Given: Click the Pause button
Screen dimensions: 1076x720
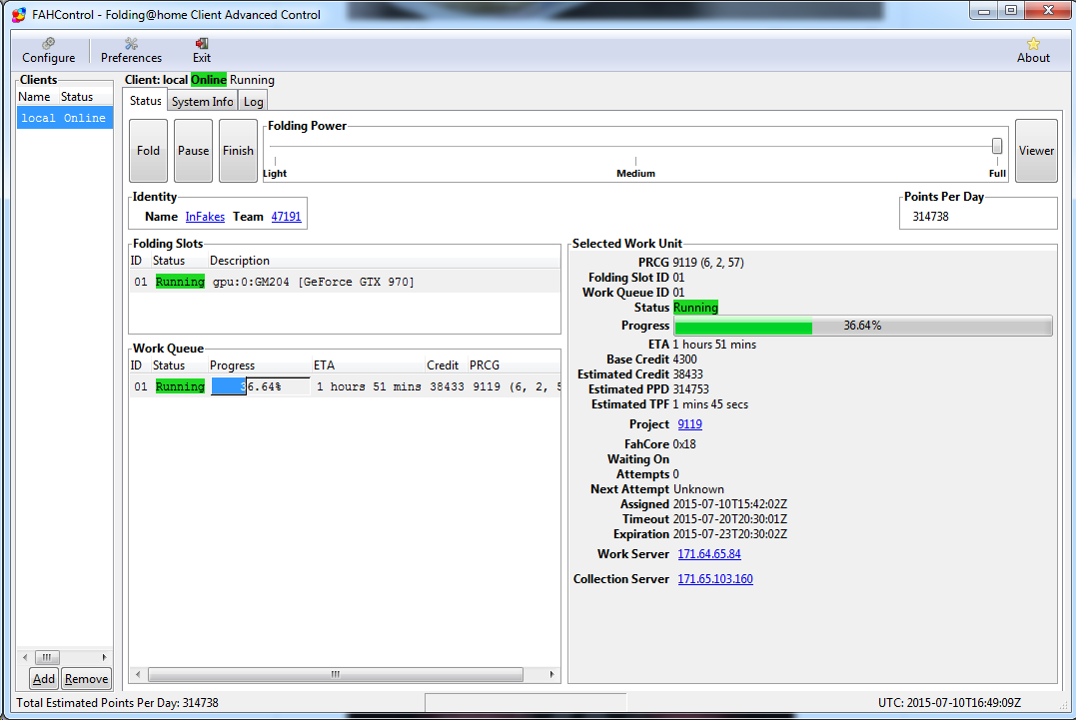Looking at the screenshot, I should pos(193,150).
